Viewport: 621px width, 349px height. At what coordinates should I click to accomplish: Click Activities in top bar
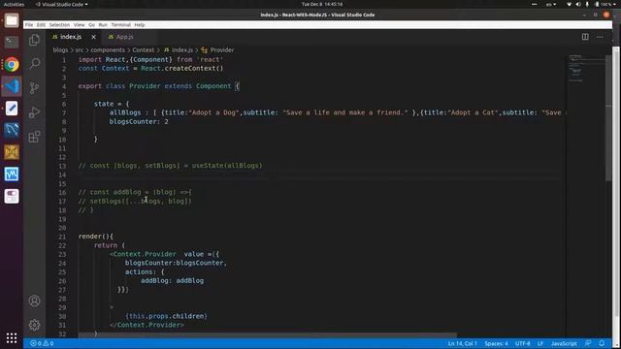14,4
